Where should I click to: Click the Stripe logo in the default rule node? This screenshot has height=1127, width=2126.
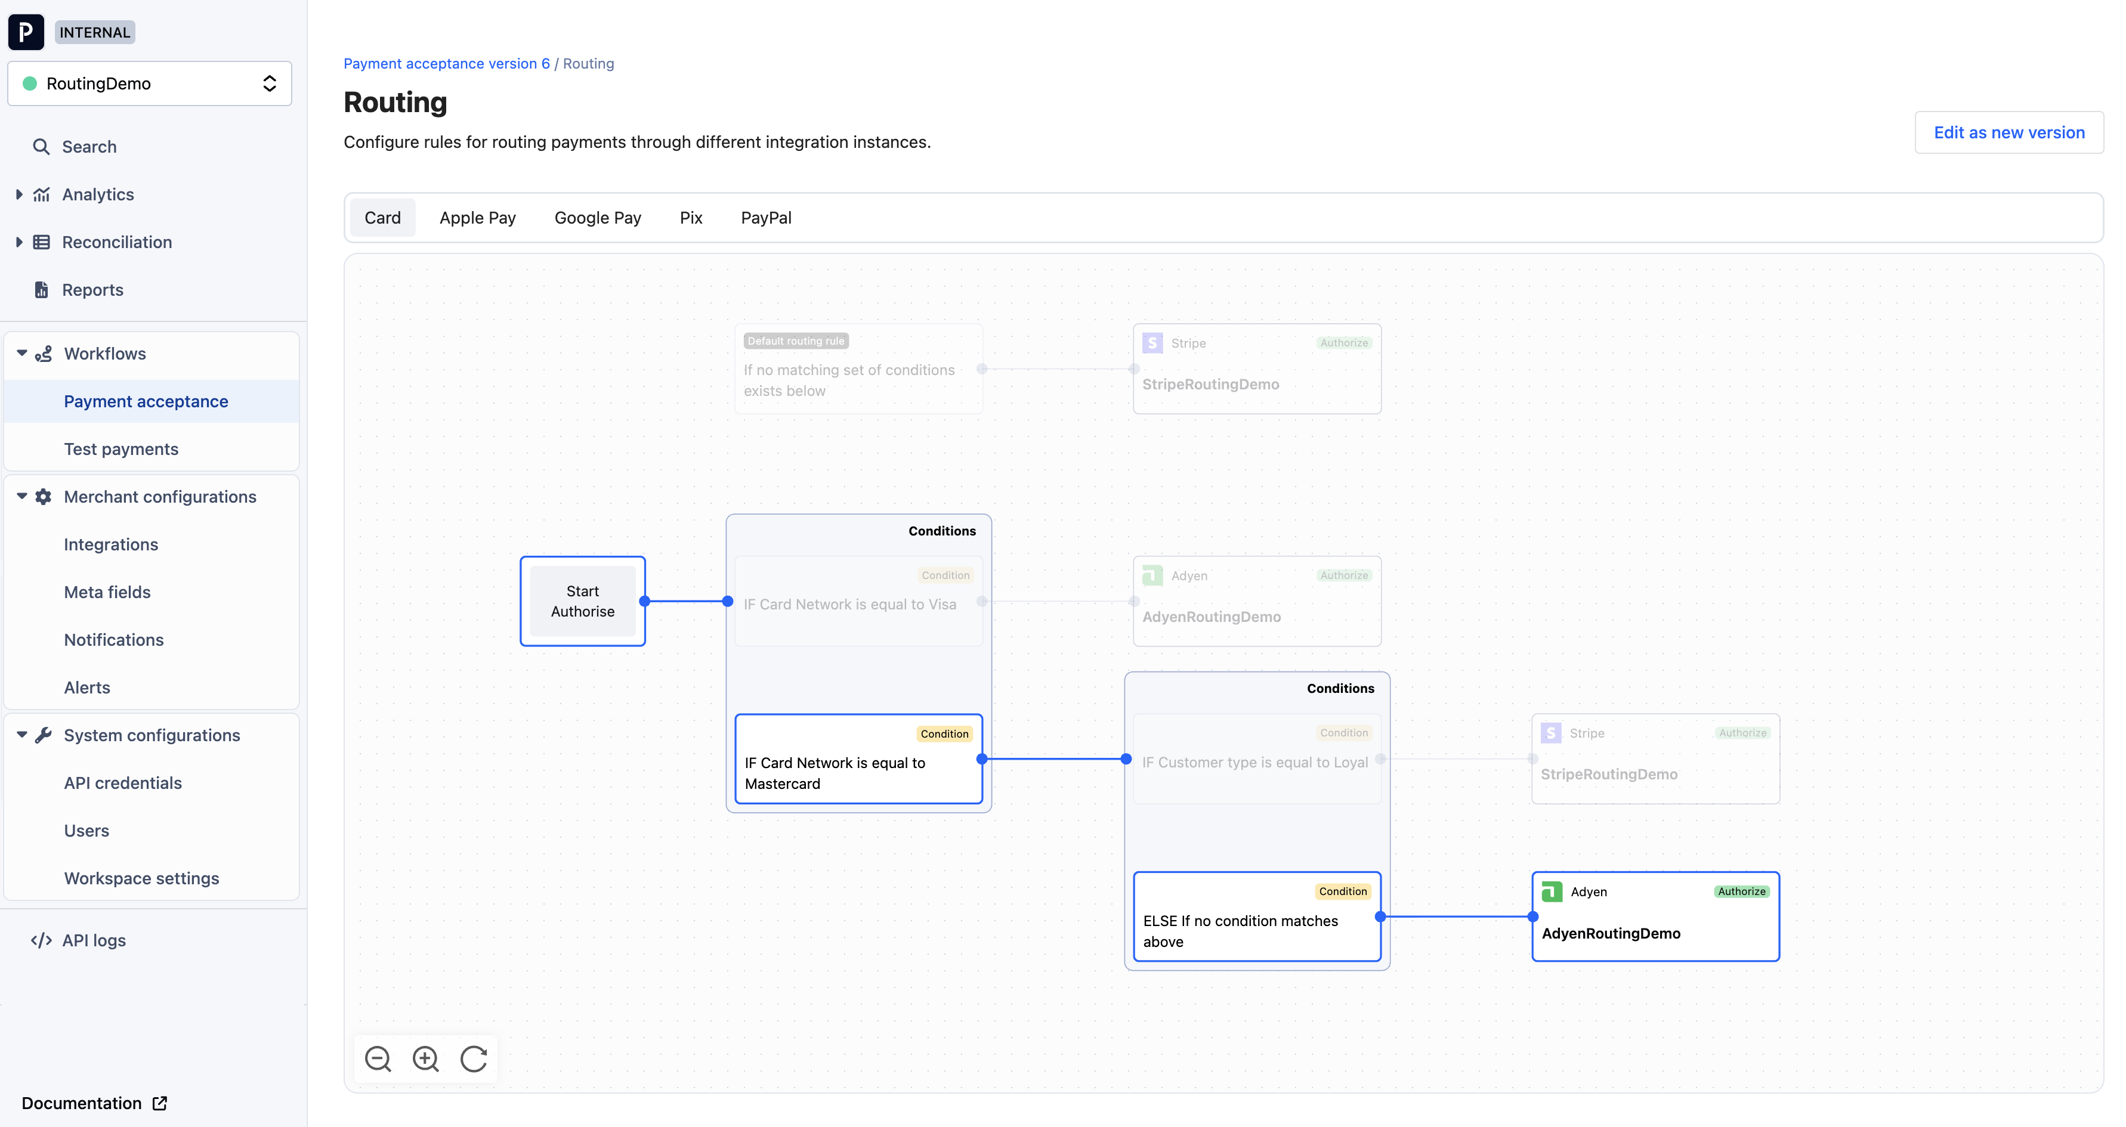[x=1152, y=343]
